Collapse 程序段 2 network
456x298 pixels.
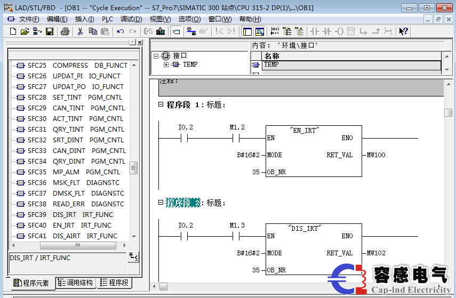pos(161,203)
